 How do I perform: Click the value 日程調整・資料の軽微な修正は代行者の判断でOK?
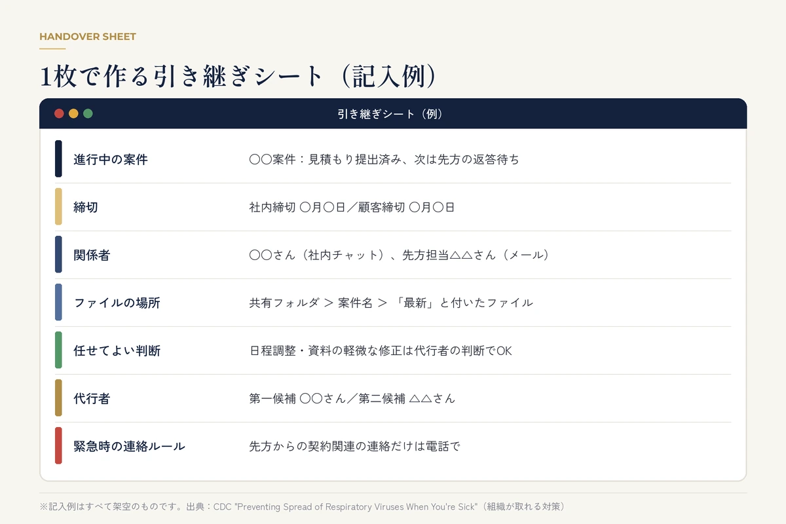coord(381,350)
